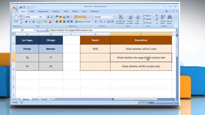This screenshot has width=205, height=115.
Task: Switch to the Data ribbon tab
Action: pyautogui.click(x=66, y=11)
